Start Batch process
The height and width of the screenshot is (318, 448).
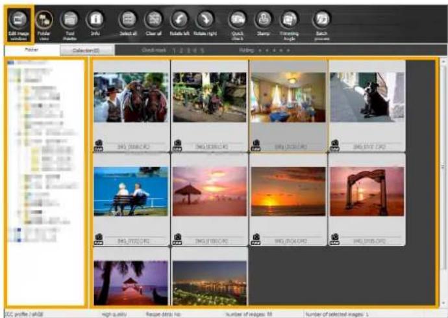click(x=322, y=25)
